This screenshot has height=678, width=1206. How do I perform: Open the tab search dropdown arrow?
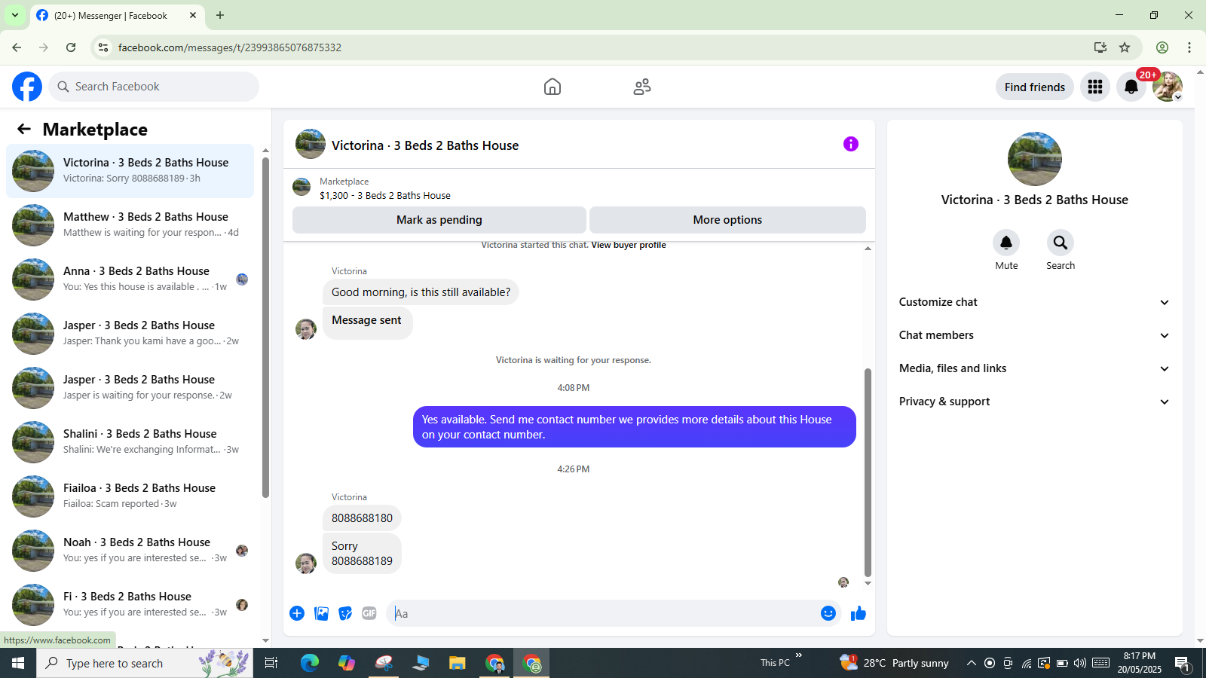[15, 15]
